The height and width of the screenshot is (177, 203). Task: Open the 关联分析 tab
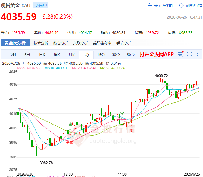click(x=80, y=43)
